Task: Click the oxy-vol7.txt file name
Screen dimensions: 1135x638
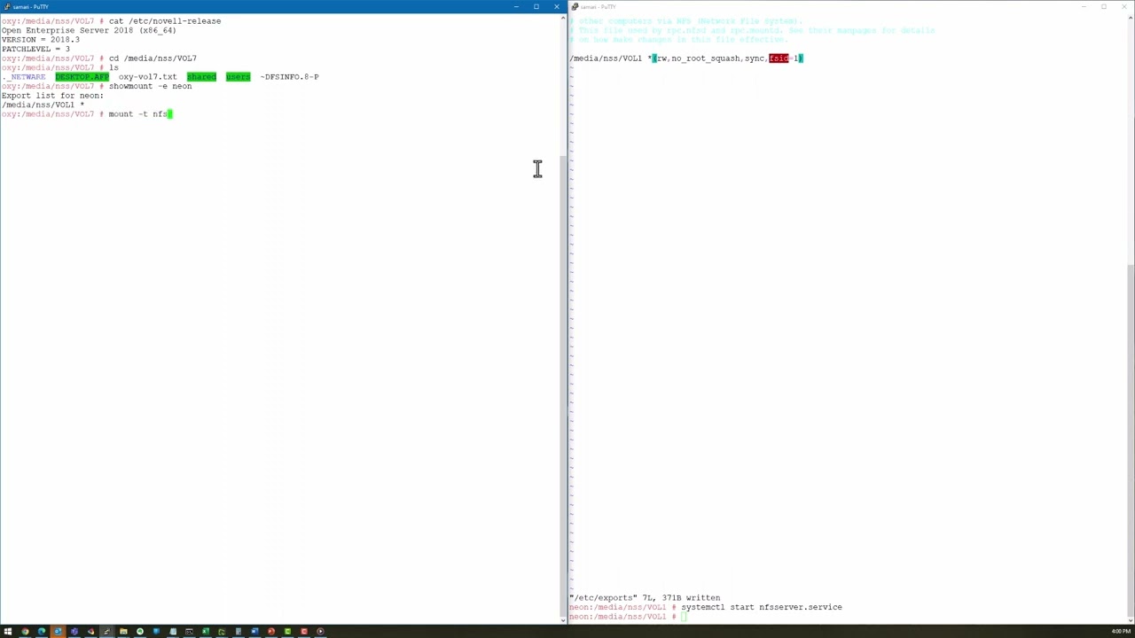Action: tap(147, 77)
